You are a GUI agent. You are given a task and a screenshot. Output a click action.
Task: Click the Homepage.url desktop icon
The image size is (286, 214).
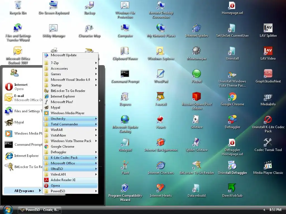click(x=232, y=8)
